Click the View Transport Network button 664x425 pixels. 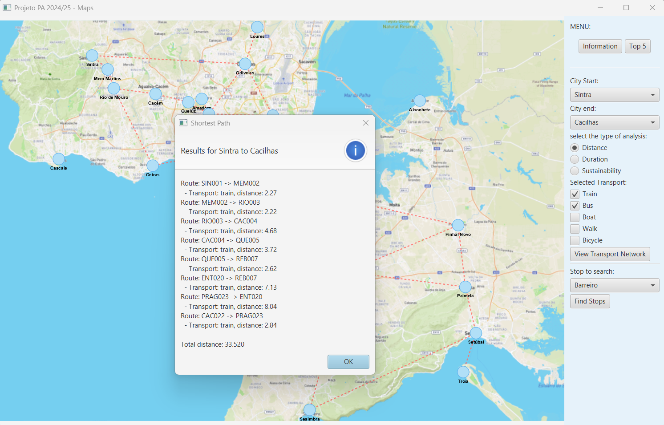[x=610, y=254]
